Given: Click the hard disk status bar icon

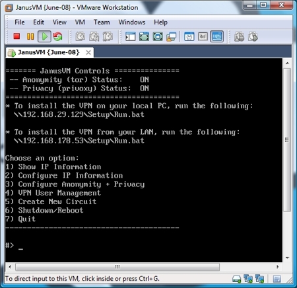Looking at the screenshot, I should point(236,279).
